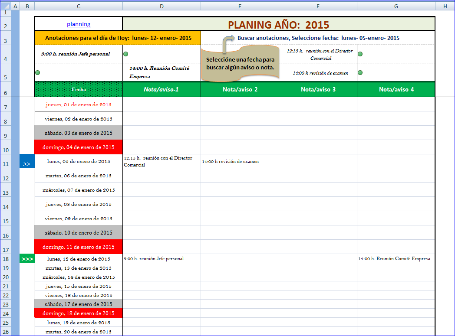Click row 18 note 9:00 h. reunión Jefe personal

162,259
